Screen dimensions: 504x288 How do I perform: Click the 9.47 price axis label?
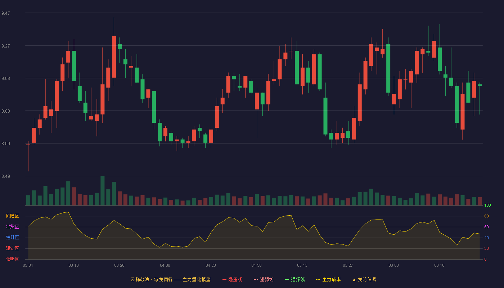pos(6,13)
